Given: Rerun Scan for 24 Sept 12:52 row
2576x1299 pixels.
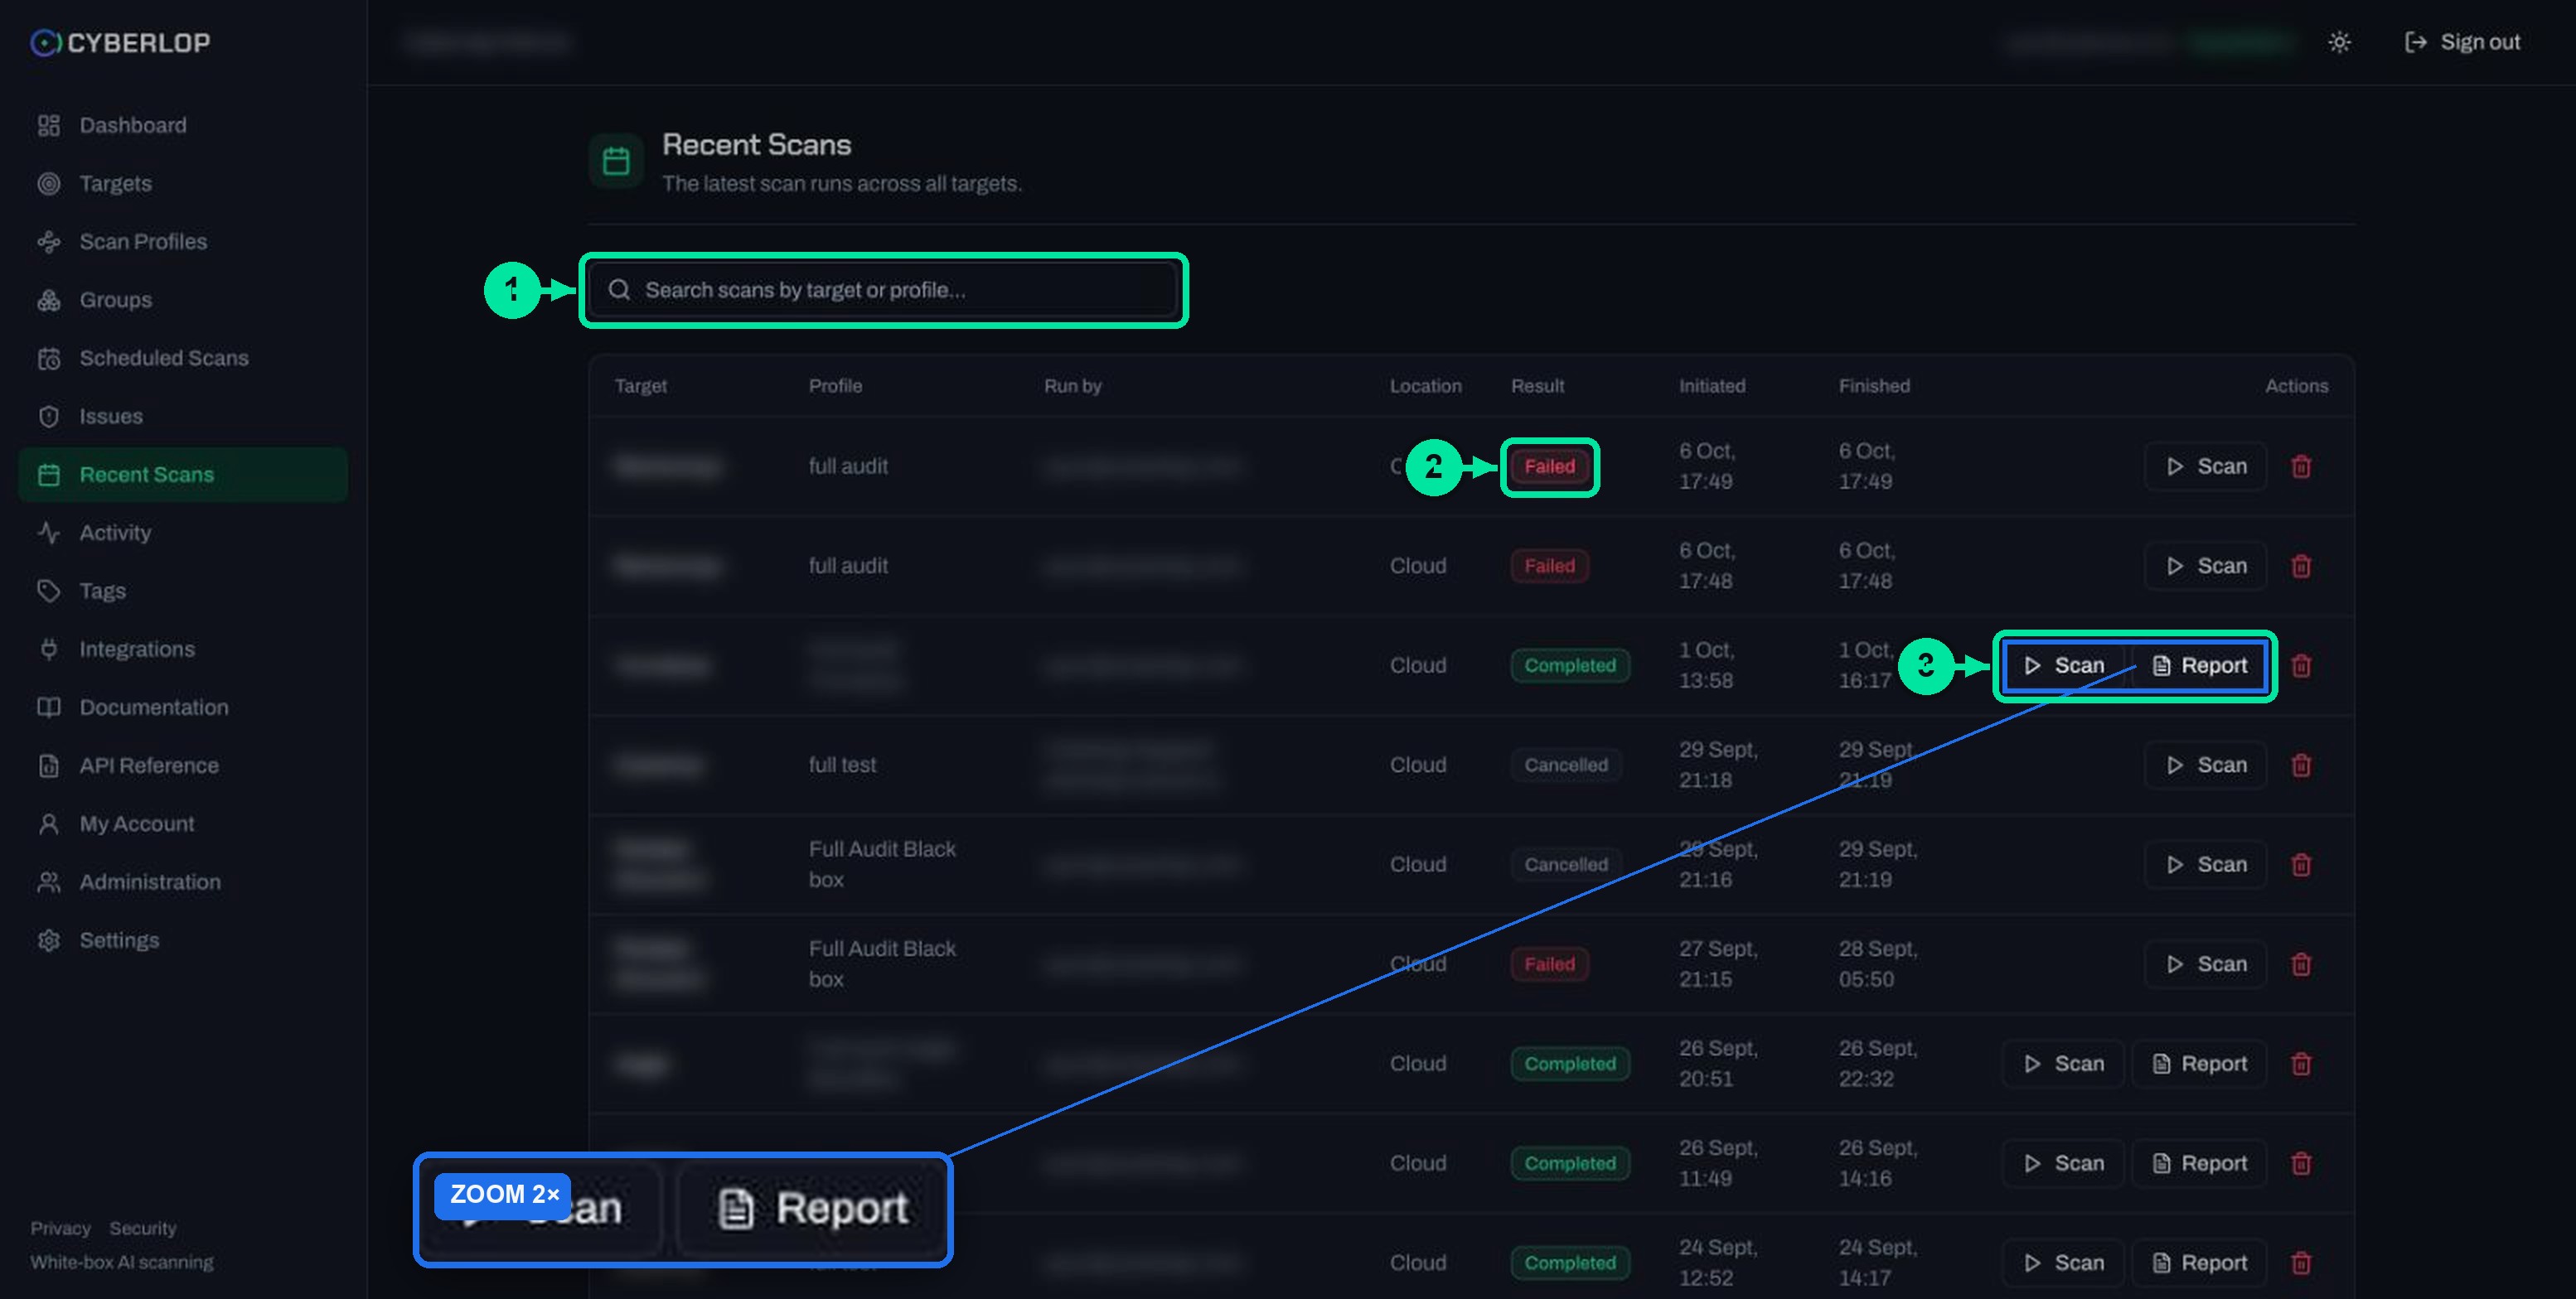Looking at the screenshot, I should point(2063,1263).
